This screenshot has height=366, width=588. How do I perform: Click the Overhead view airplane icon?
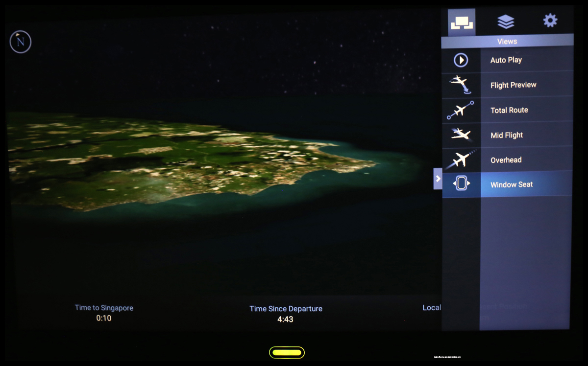(x=461, y=160)
